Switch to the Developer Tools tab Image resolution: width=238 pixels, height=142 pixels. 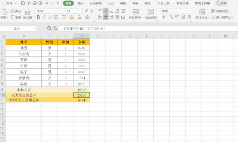pos(163,3)
